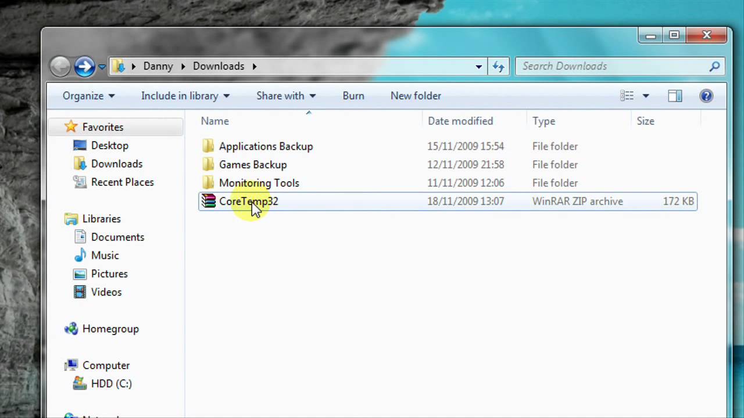
Task: Select Computer in navigation pane
Action: click(106, 366)
